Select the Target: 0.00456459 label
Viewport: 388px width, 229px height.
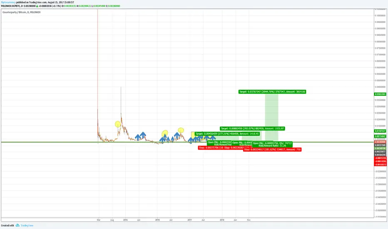click(227, 134)
